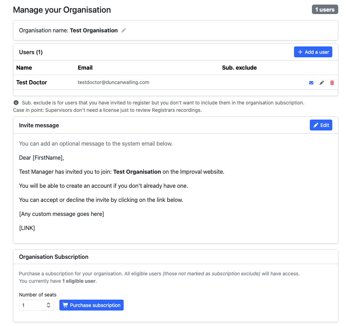Increase number of seats with up arrow
346x326 pixels.
click(48, 303)
